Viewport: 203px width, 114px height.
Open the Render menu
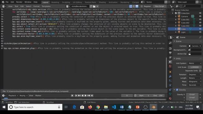pyautogui.click(x=19, y=2)
